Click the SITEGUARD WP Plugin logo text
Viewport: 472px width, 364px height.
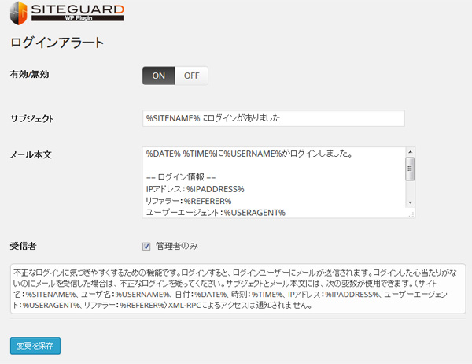[x=78, y=13]
